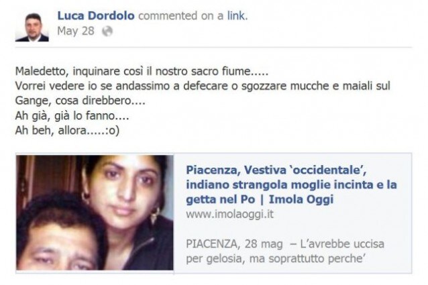The height and width of the screenshot is (285, 428).
Task: Open the article preview thumbnail photo
Action: (95, 213)
